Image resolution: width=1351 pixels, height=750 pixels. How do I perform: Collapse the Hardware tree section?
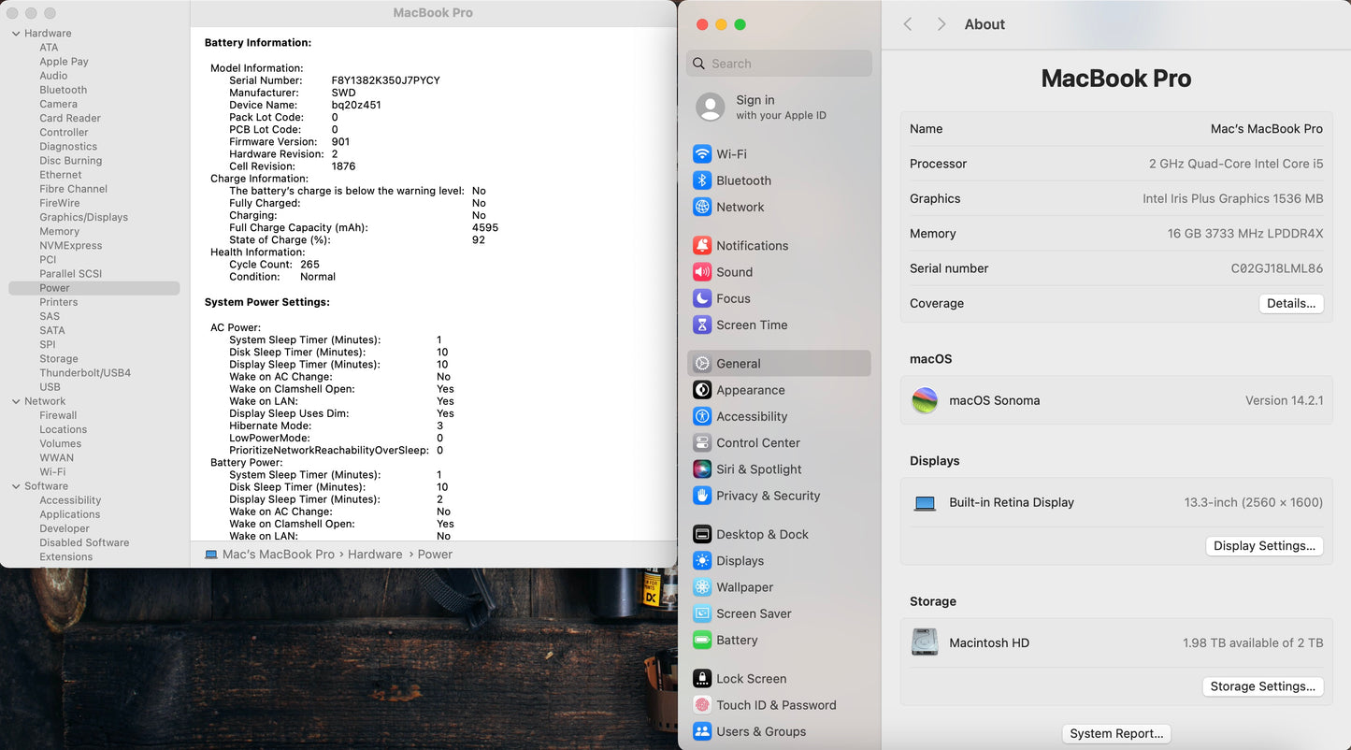coord(16,34)
